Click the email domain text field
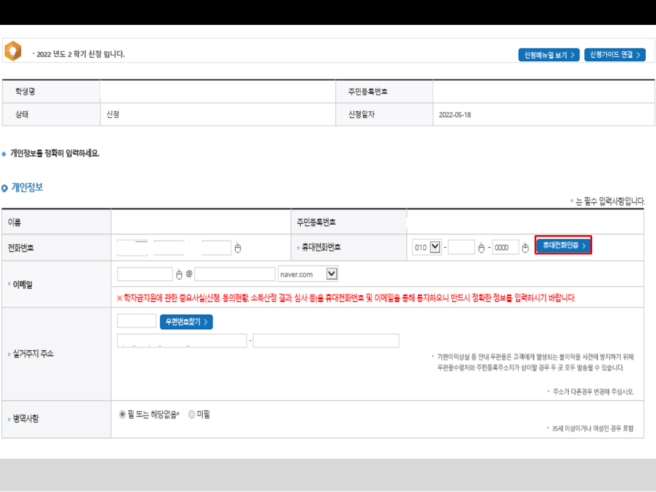 [235, 275]
